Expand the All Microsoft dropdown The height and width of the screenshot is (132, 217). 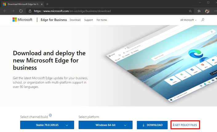188,20
